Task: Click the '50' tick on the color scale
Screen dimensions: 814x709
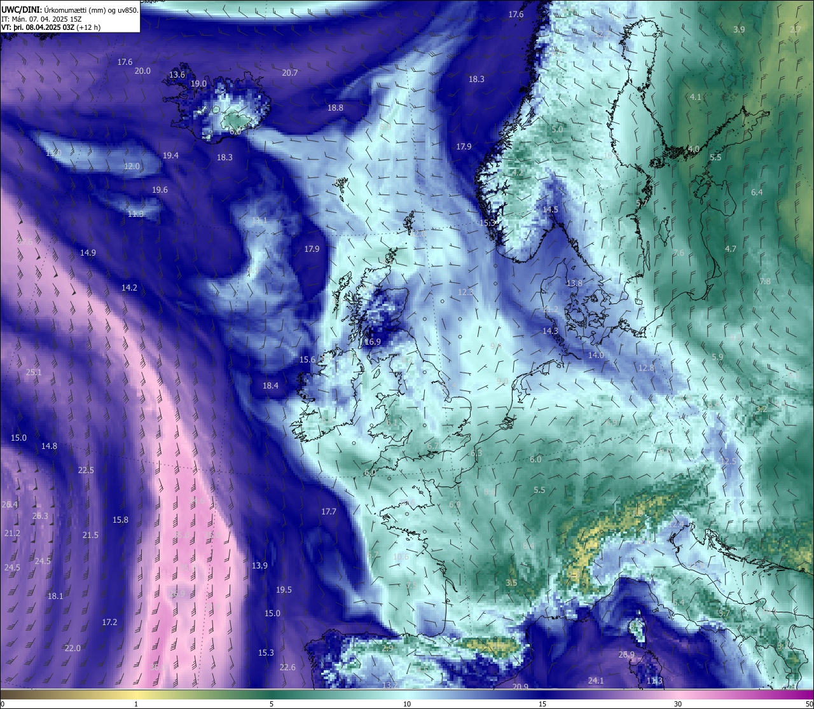Action: click(x=809, y=704)
